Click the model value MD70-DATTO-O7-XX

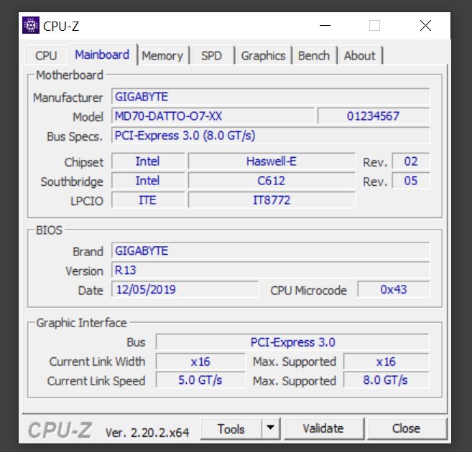tap(213, 116)
